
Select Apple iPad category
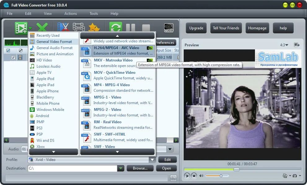(x=54, y=85)
